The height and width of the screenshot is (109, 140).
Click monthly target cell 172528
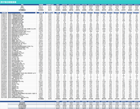(41, 21)
